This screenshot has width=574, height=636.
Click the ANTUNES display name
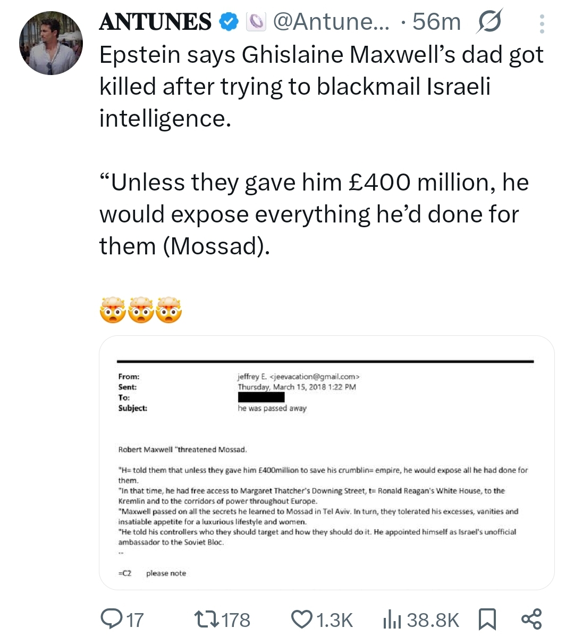point(155,22)
